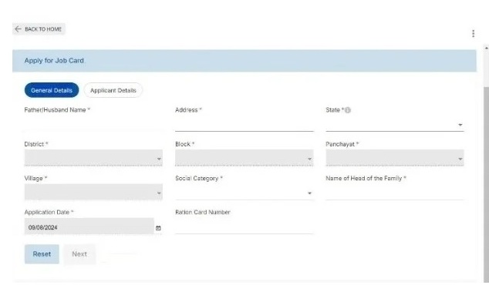Click the State info icon
Image resolution: width=489 pixels, height=285 pixels.
(348, 110)
